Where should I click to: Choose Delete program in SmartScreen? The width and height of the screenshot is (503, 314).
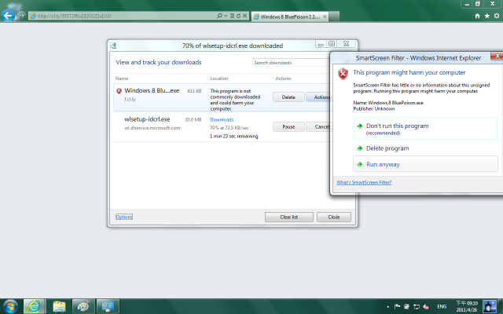pos(387,148)
